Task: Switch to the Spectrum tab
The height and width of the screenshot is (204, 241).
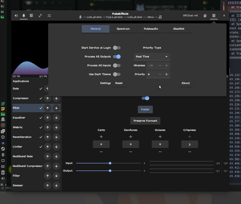Action: tap(123, 29)
